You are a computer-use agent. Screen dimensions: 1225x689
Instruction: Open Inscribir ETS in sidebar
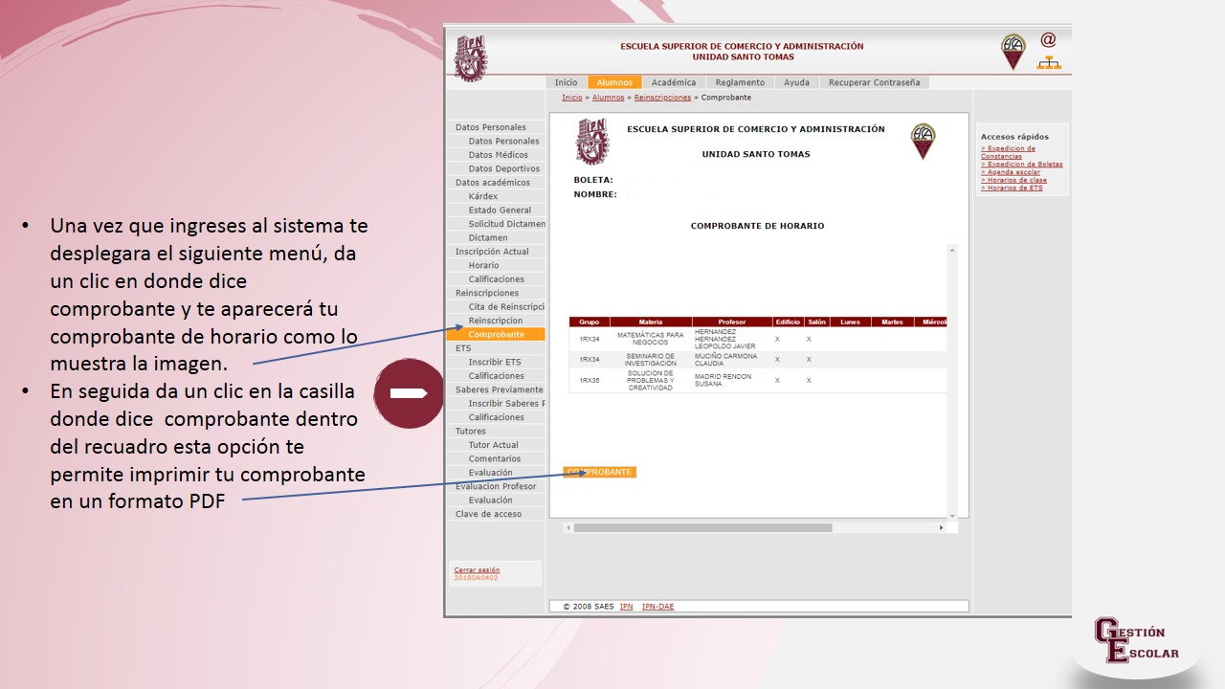[495, 363]
